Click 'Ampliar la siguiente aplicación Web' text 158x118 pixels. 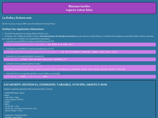click(x=28, y=89)
